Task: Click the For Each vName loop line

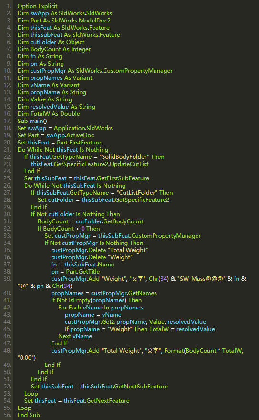Action: click(x=101, y=308)
